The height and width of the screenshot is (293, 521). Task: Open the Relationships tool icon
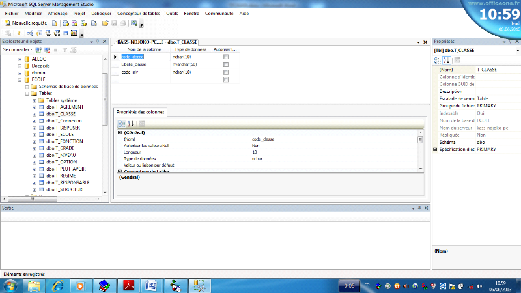click(x=30, y=33)
